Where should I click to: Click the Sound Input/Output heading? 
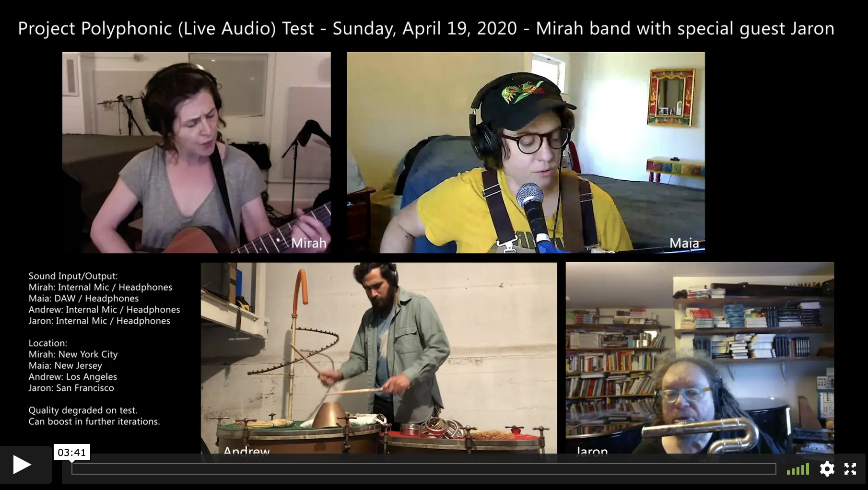pos(73,276)
